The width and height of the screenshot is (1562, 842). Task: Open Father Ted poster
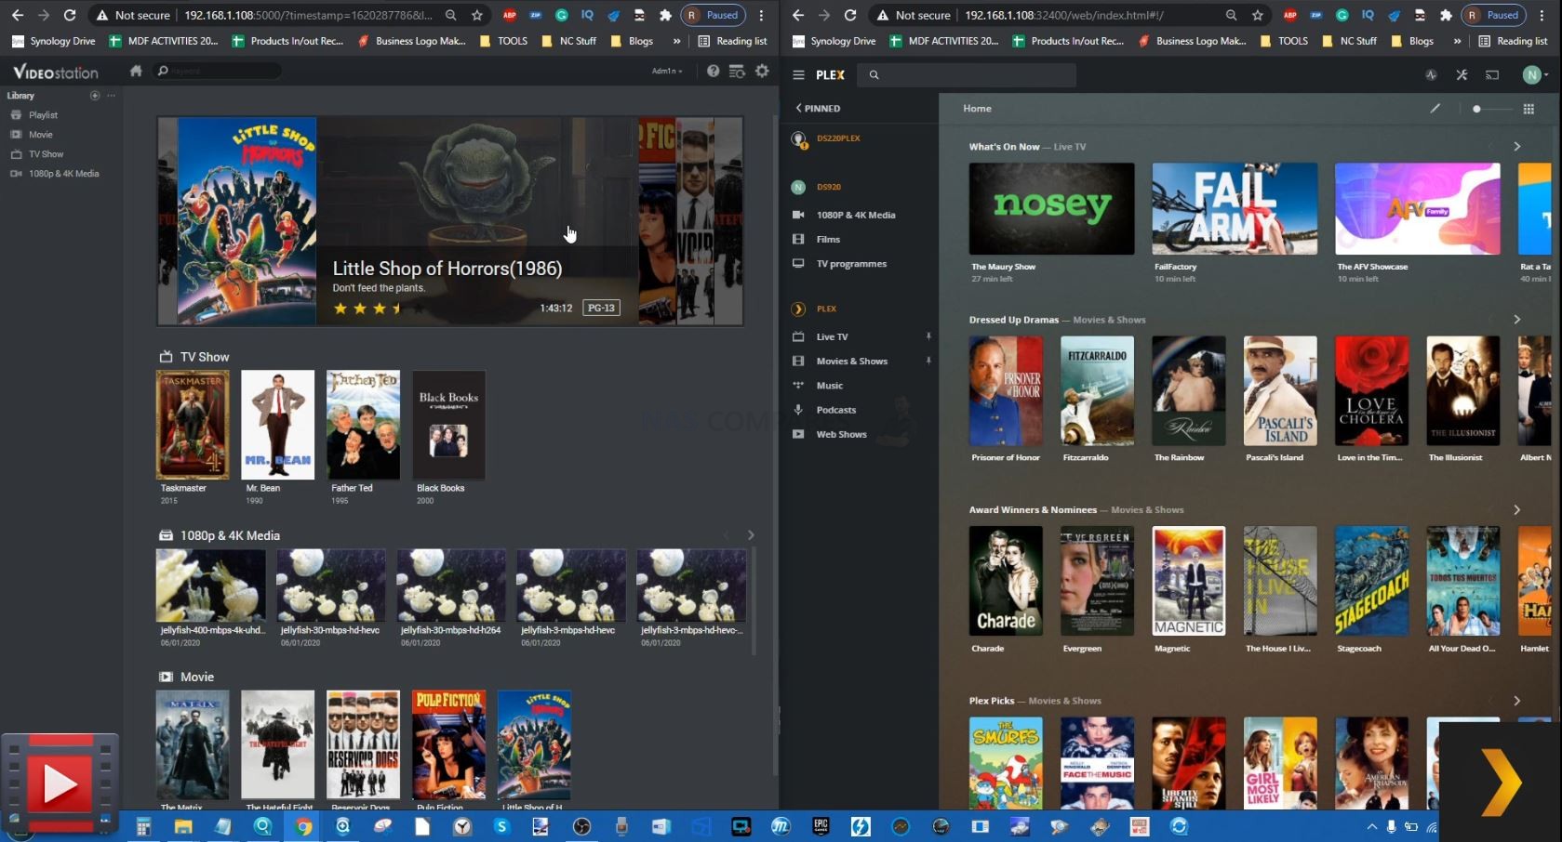(363, 425)
